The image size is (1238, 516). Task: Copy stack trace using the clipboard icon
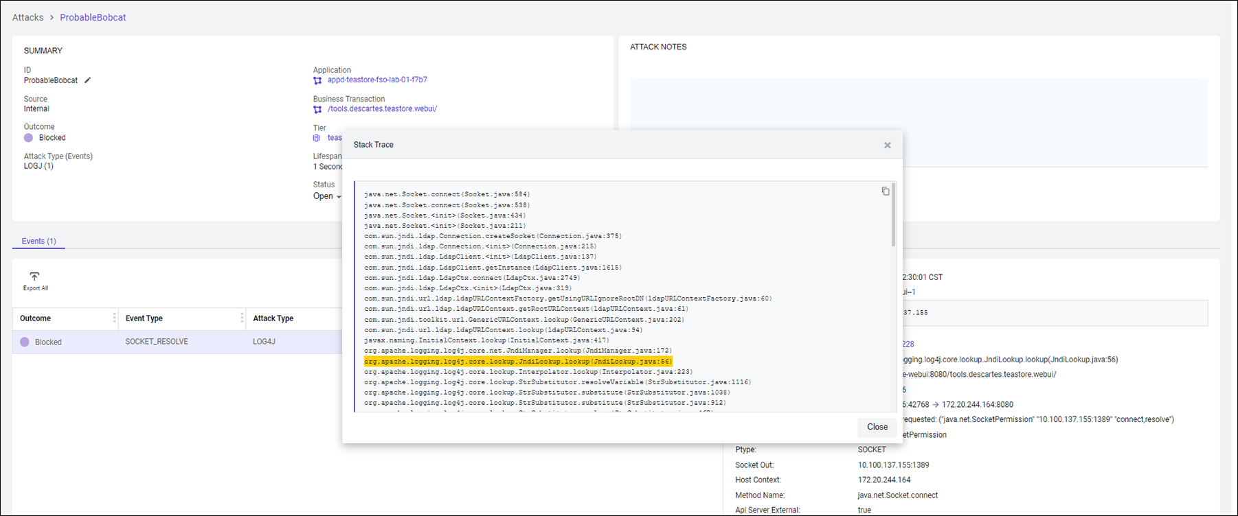[886, 191]
